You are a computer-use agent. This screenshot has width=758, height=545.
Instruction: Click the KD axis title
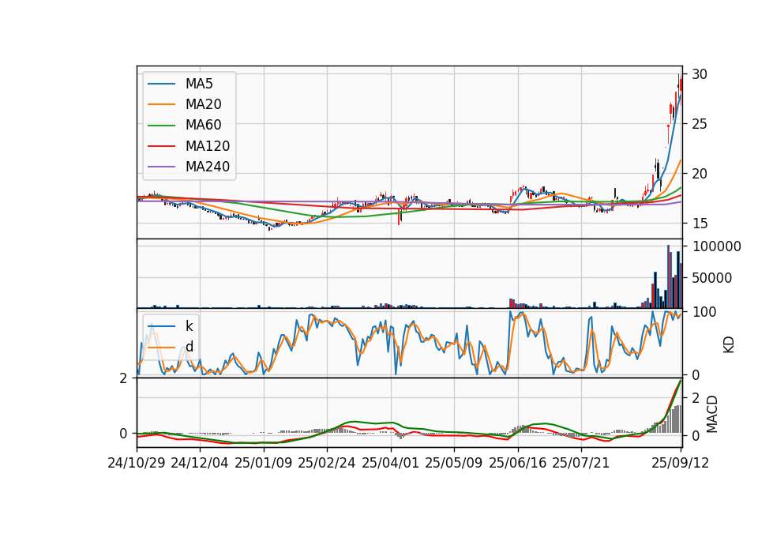point(729,345)
